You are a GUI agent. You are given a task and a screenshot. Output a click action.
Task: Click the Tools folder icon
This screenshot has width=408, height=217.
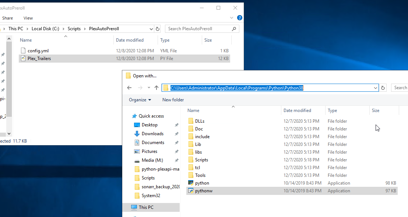[x=191, y=175]
